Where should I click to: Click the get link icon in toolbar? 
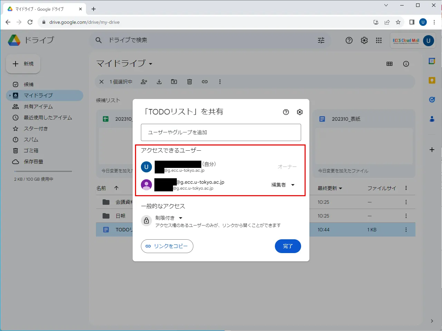205,82
